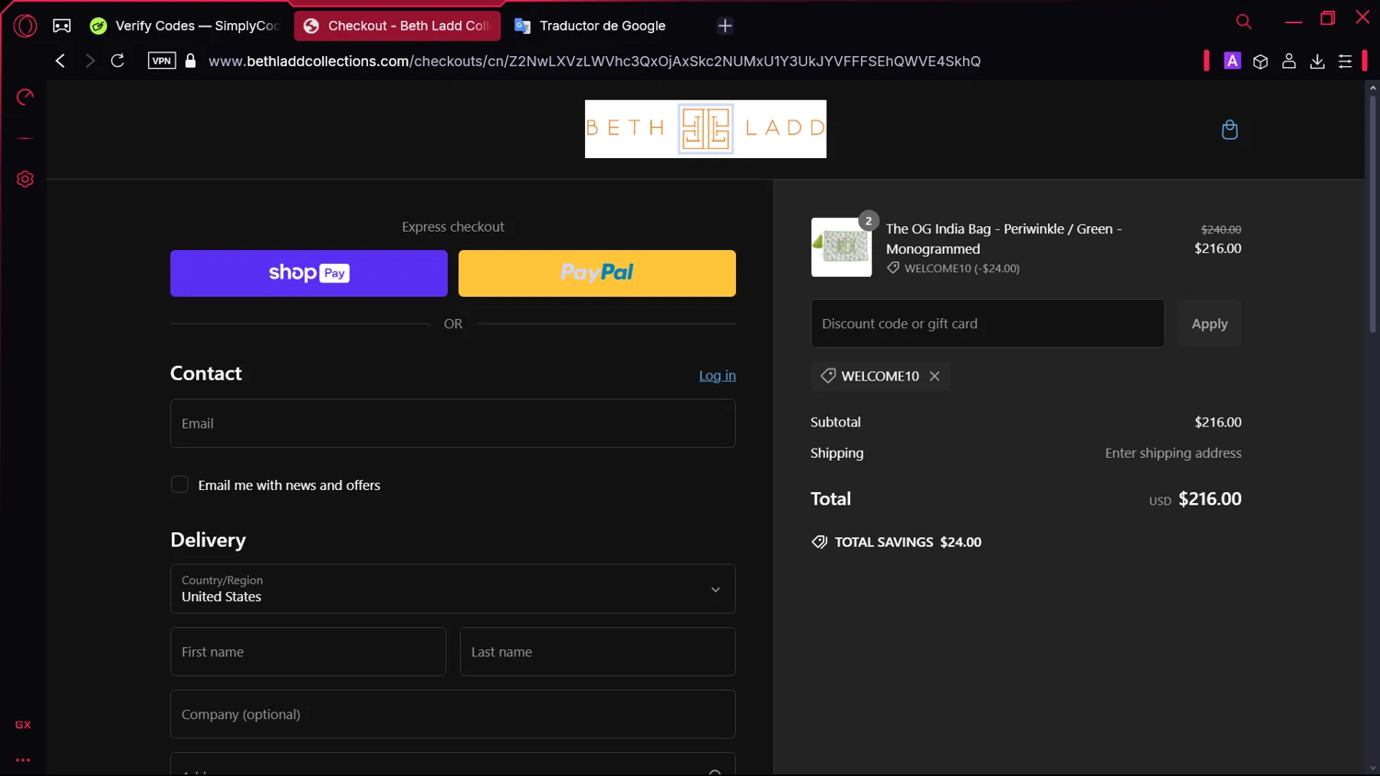
Task: Click the item quantity badge 2
Action: click(x=868, y=221)
